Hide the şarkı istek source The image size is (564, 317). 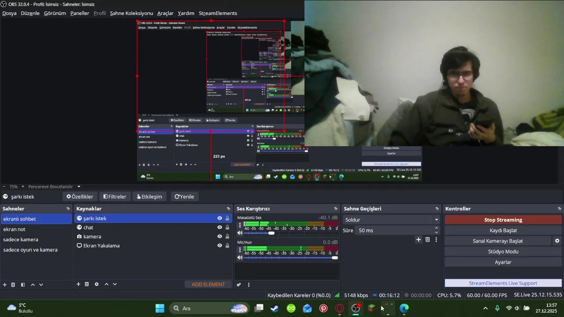pyautogui.click(x=219, y=218)
